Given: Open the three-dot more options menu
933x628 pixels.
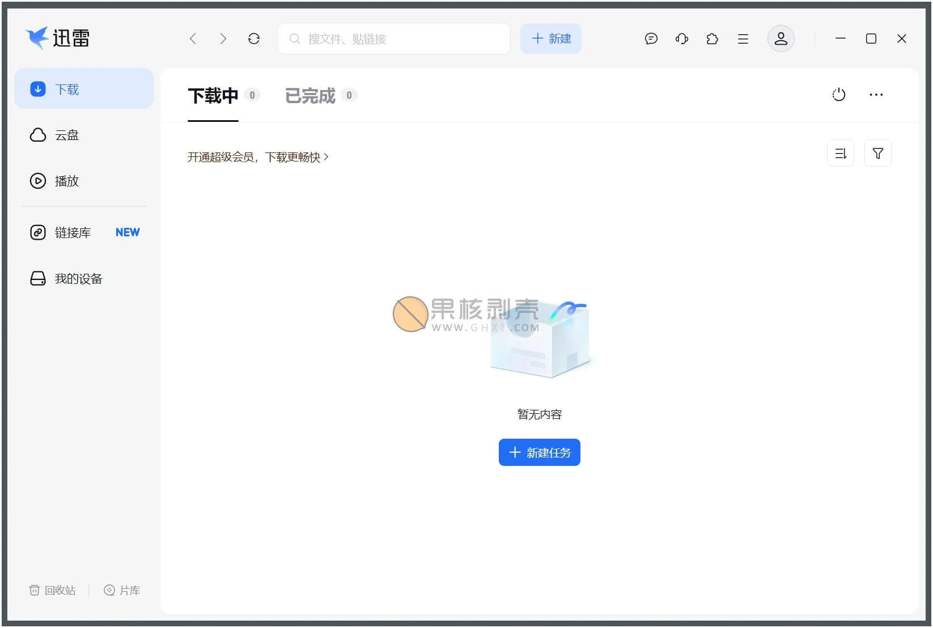Looking at the screenshot, I should (876, 95).
